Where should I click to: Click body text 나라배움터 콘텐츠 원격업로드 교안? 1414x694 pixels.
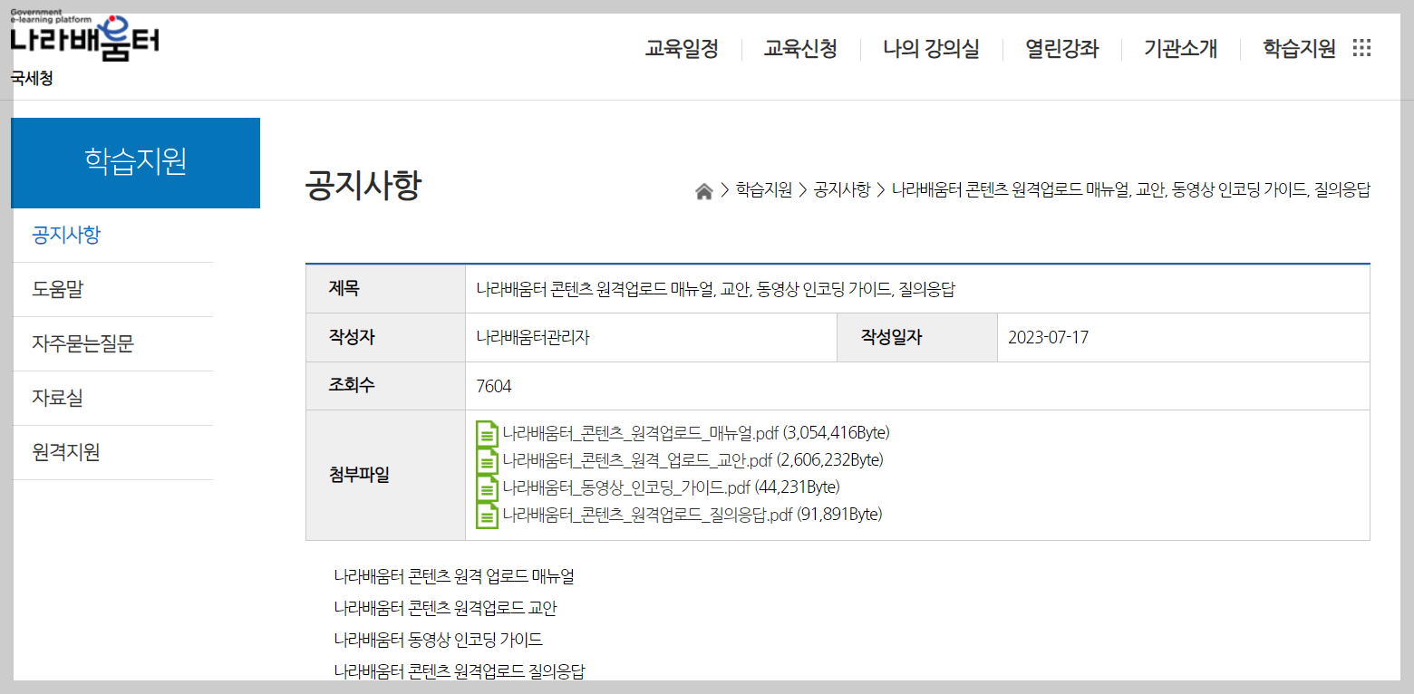(445, 608)
